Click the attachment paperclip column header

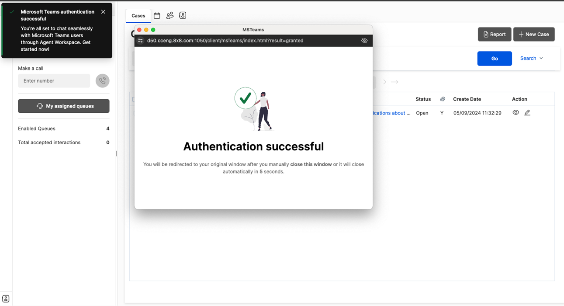[443, 99]
